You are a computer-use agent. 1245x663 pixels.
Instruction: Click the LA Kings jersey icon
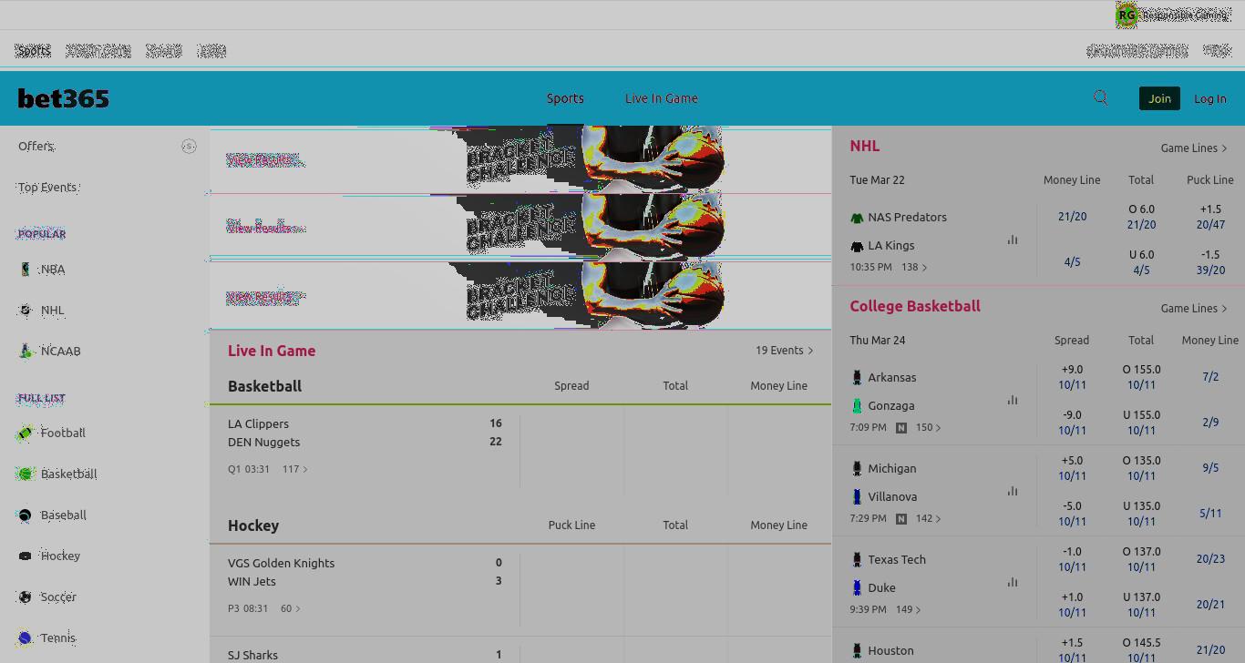point(857,246)
